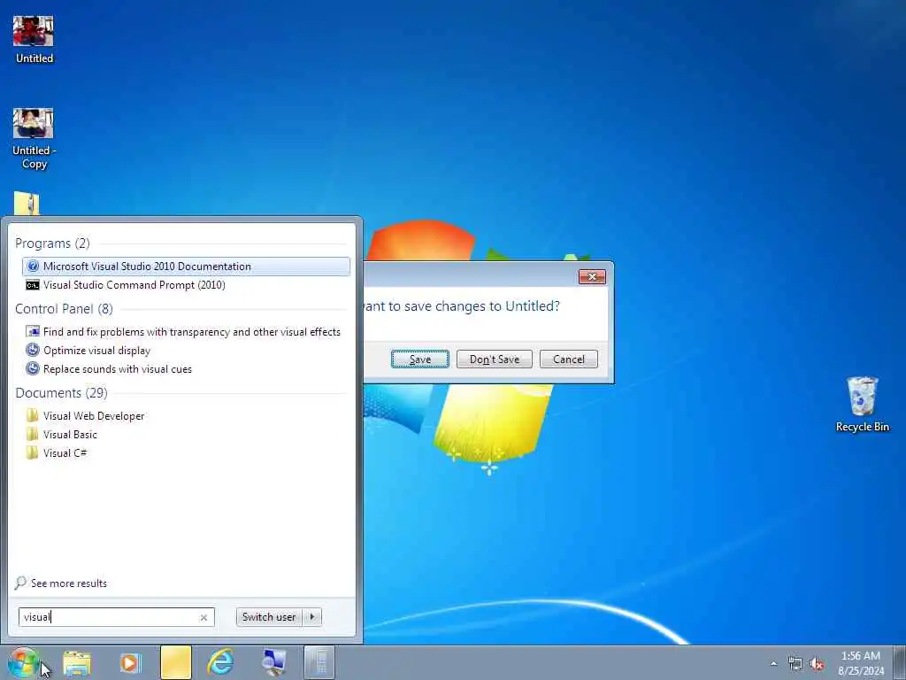The height and width of the screenshot is (680, 906).
Task: Select the Untitled - Copy desktop icon
Action: pos(34,139)
